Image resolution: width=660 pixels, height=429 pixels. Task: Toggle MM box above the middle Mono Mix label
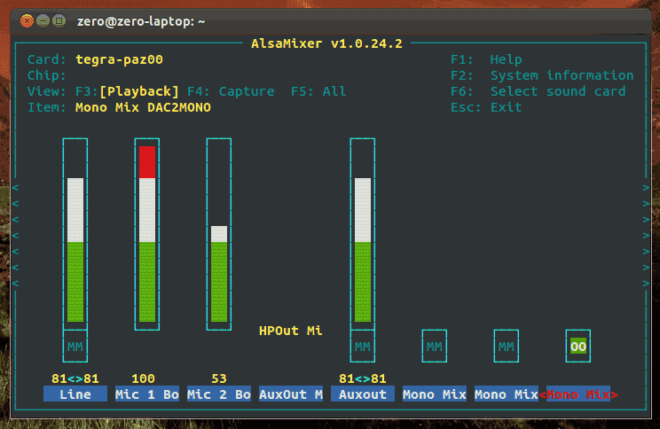(506, 347)
